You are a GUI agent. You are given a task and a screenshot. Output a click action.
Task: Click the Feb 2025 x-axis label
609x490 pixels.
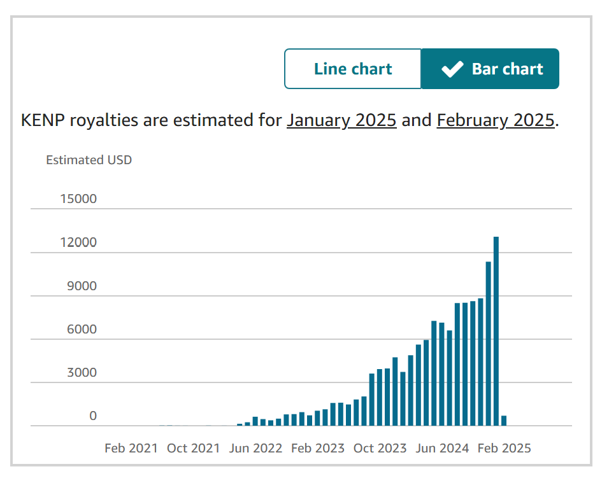pyautogui.click(x=504, y=448)
